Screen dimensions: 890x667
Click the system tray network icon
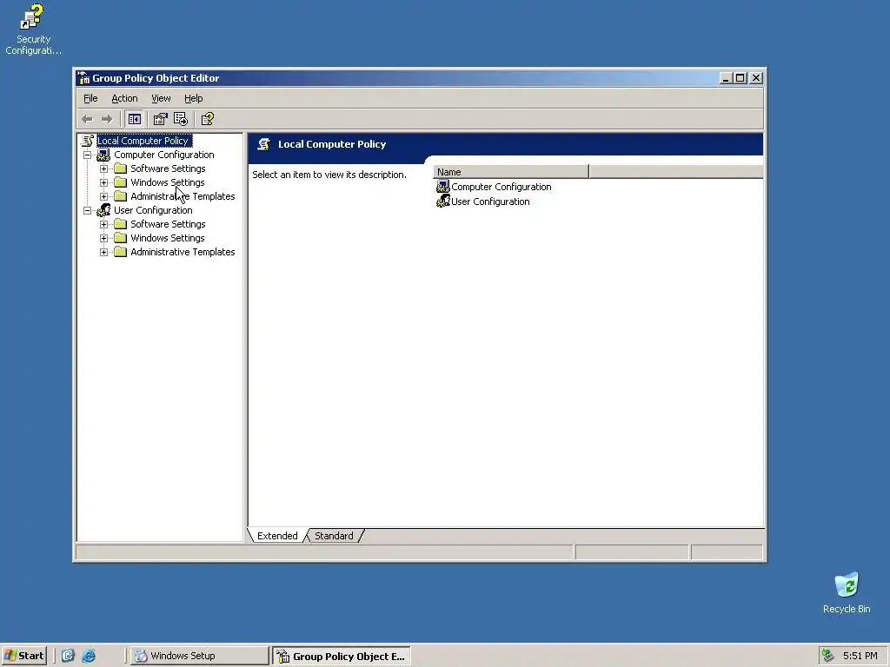828,656
